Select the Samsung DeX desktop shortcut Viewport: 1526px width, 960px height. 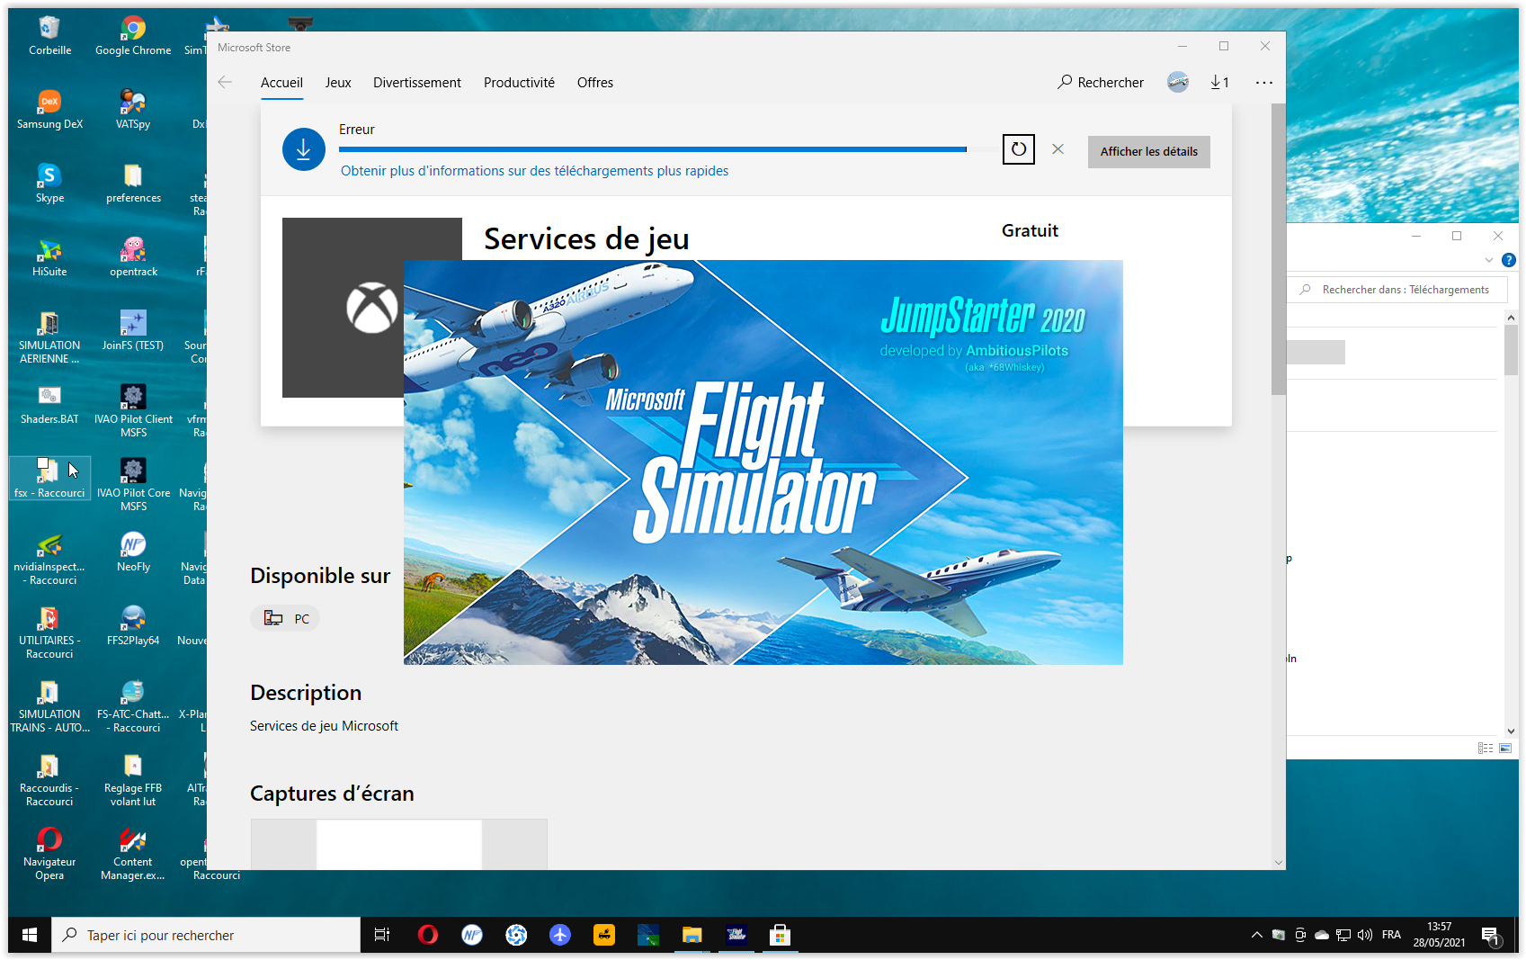(49, 110)
